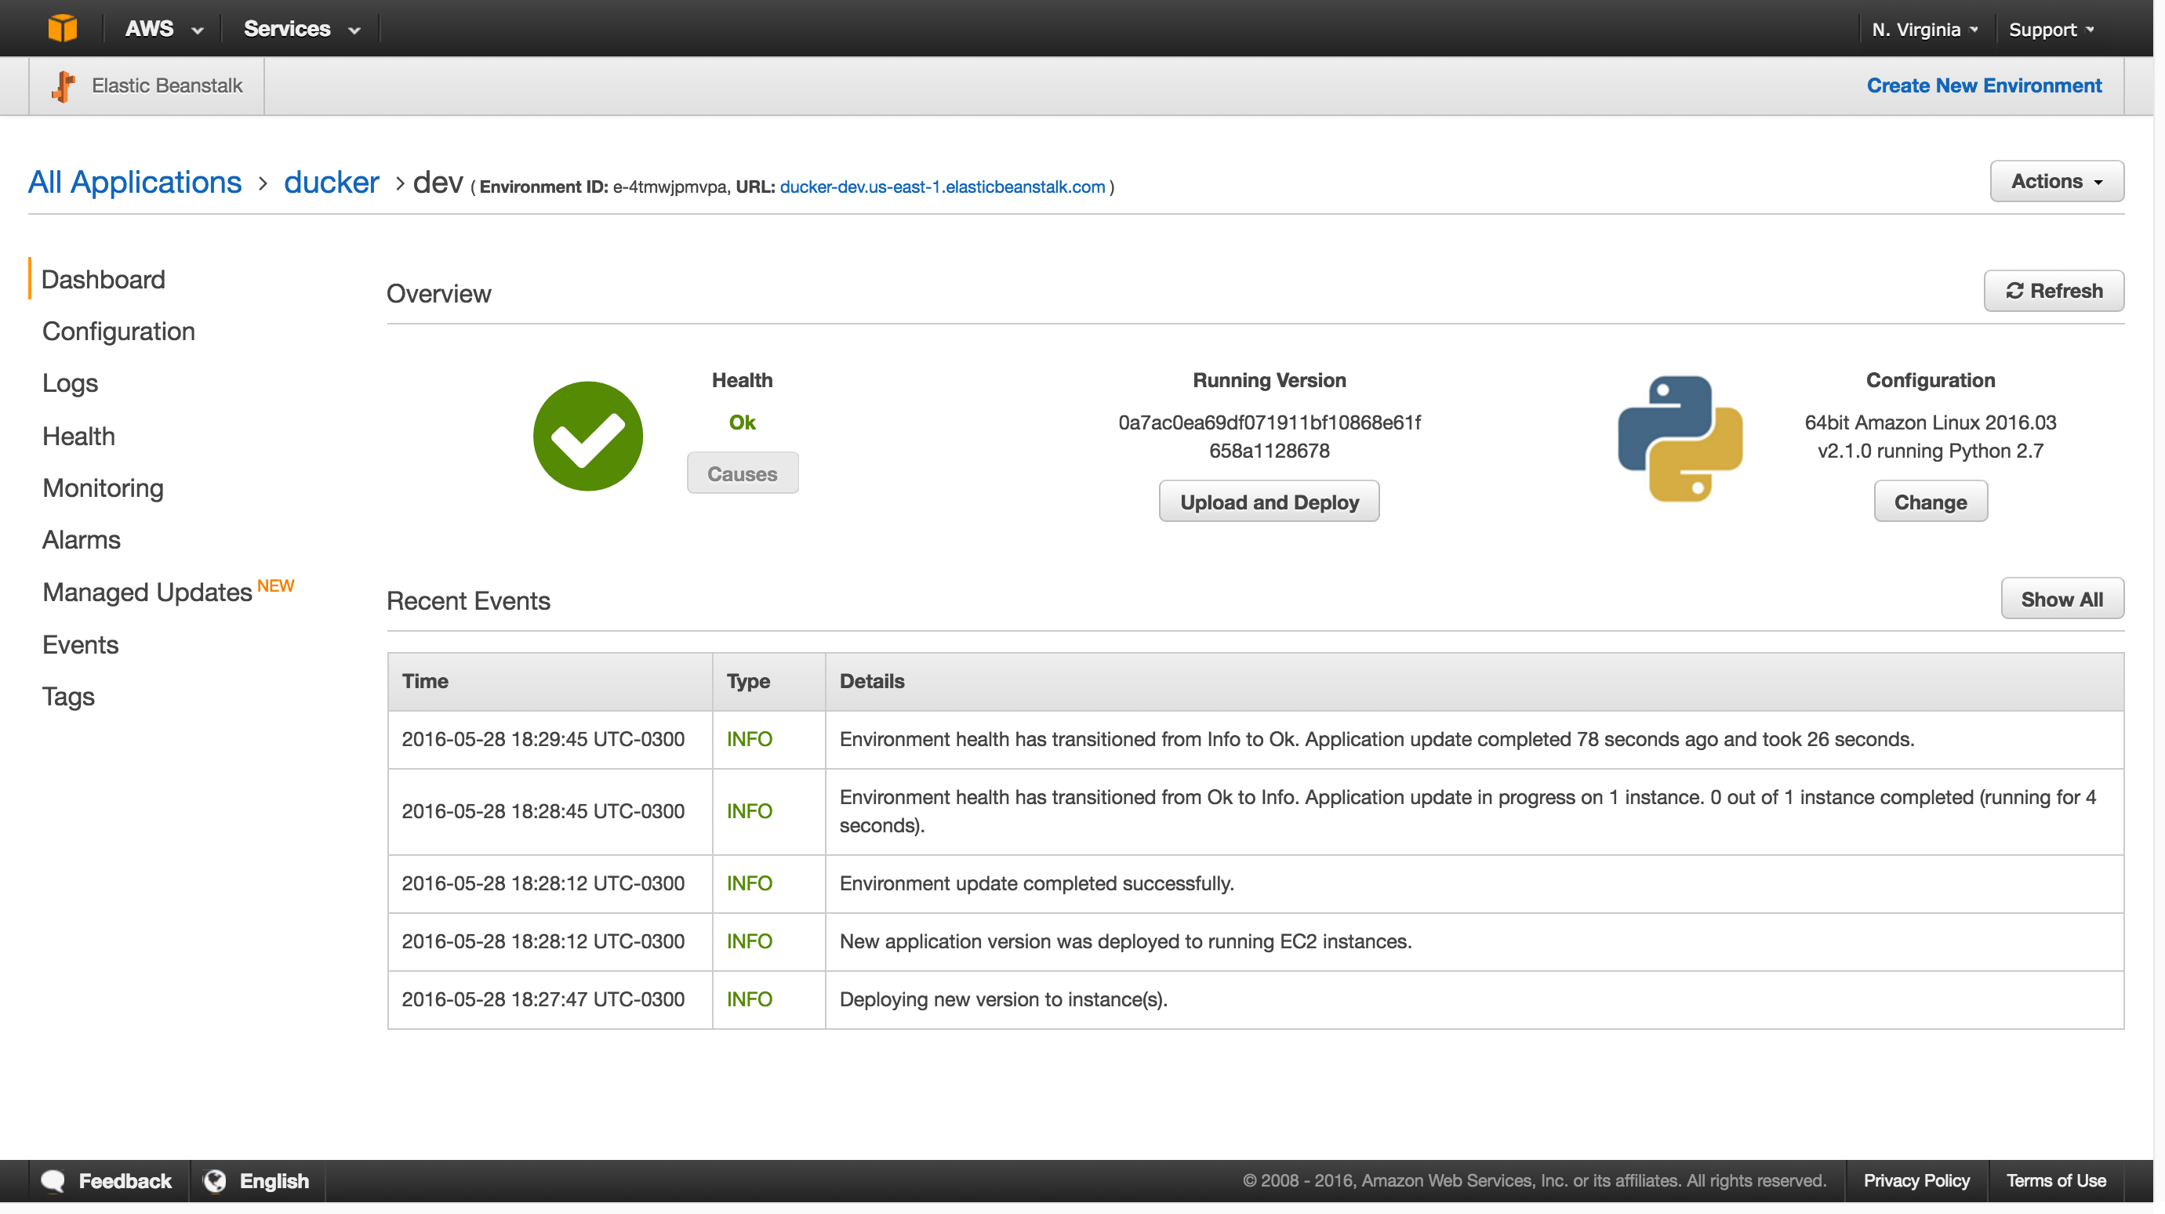Click the globe icon beside English
Image resolution: width=2165 pixels, height=1214 pixels.
pos(215,1180)
